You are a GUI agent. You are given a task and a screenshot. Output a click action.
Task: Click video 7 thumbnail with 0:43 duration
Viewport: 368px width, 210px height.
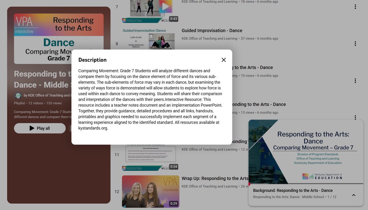click(150, 11)
